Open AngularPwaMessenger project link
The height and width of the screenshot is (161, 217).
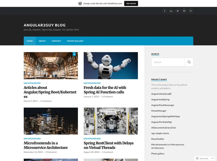coord(163,105)
